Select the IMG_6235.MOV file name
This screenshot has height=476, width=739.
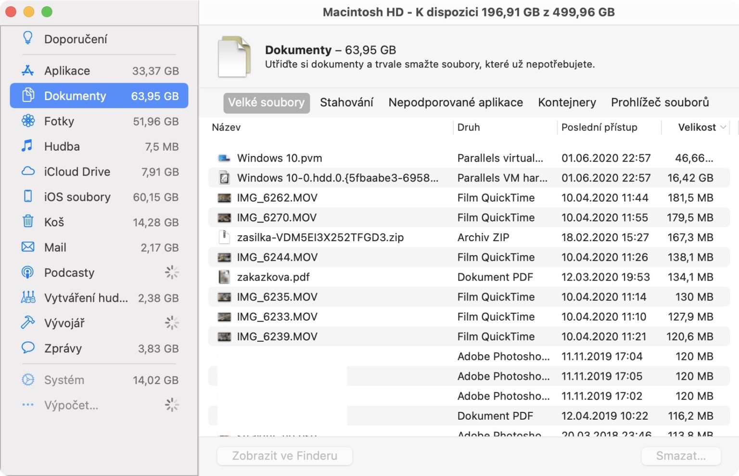point(277,297)
